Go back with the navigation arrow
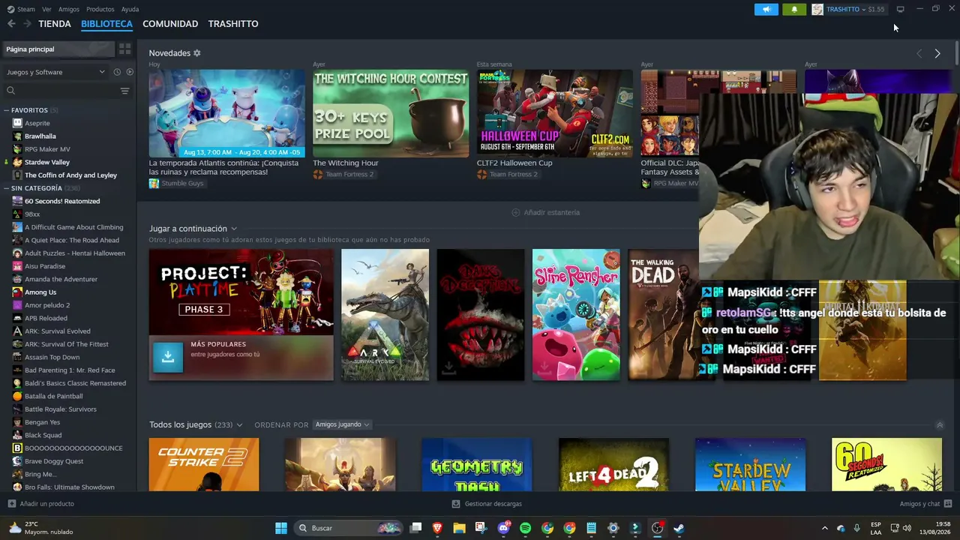Viewport: 960px width, 540px height. click(11, 24)
